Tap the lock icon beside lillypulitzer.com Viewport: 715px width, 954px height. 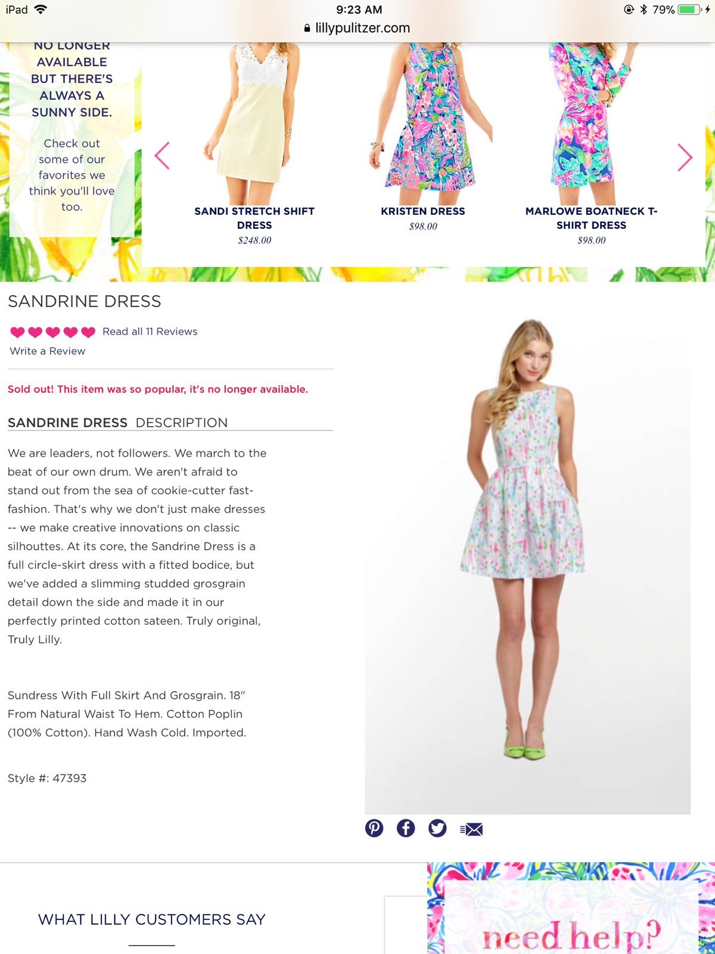click(307, 28)
